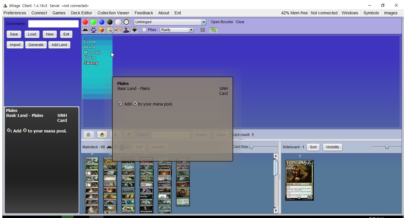The height and width of the screenshot is (218, 406).
Task: Toggle the blue mana color filter
Action: tap(102, 22)
